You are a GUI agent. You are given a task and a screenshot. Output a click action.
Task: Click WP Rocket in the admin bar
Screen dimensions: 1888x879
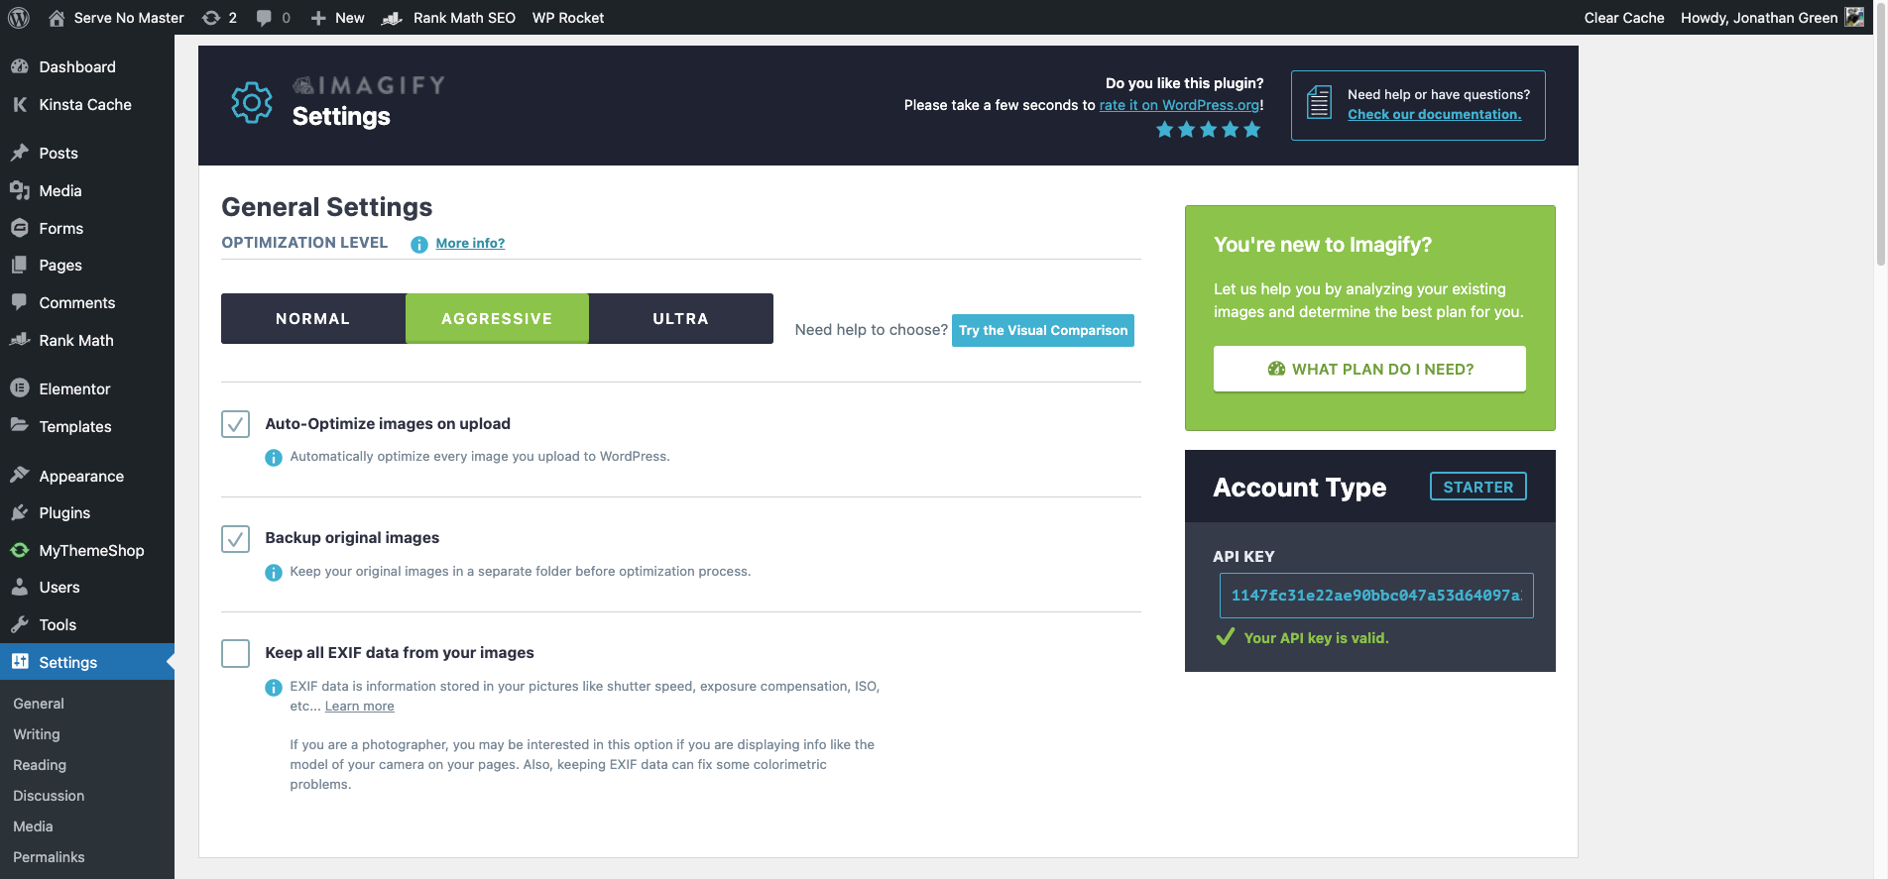click(x=568, y=18)
